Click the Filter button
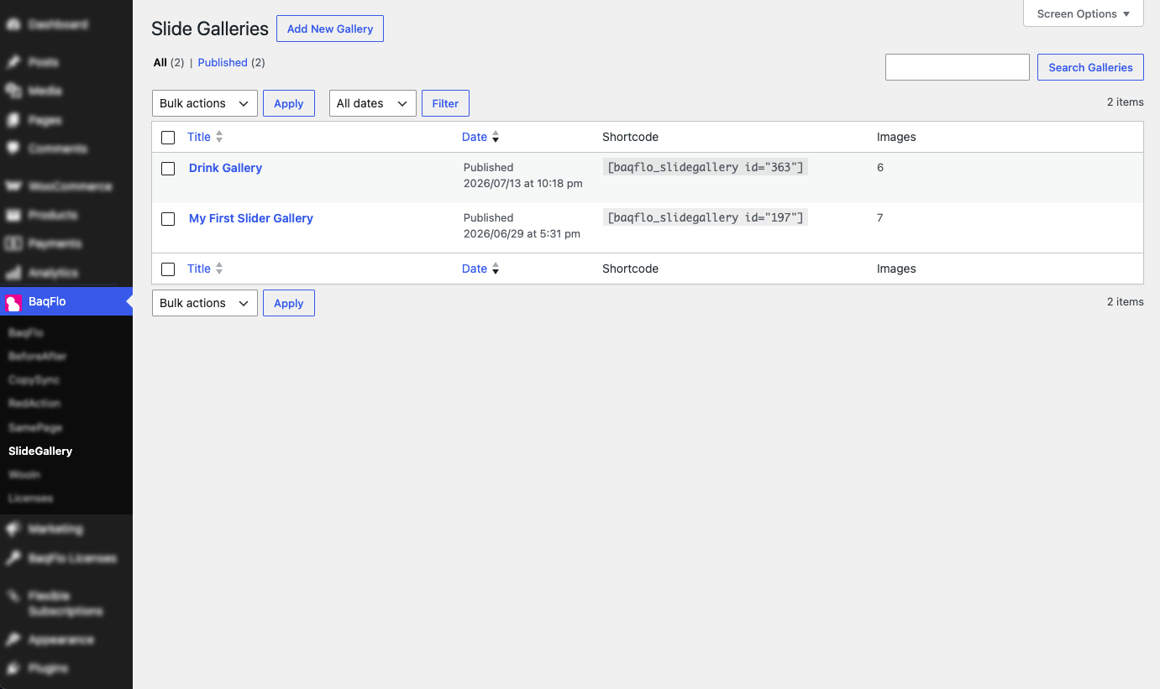 coord(445,103)
